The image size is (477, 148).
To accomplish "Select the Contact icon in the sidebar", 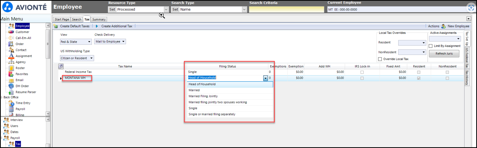I will [11, 50].
